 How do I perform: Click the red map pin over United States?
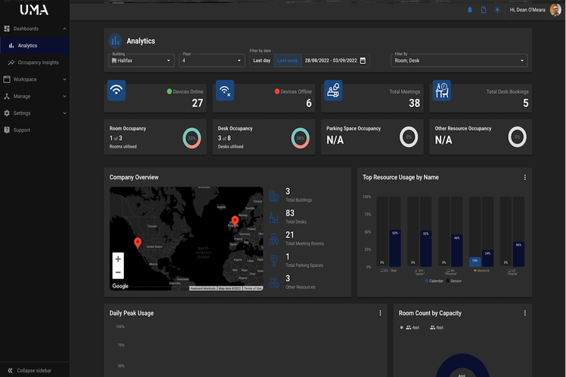[x=138, y=243]
